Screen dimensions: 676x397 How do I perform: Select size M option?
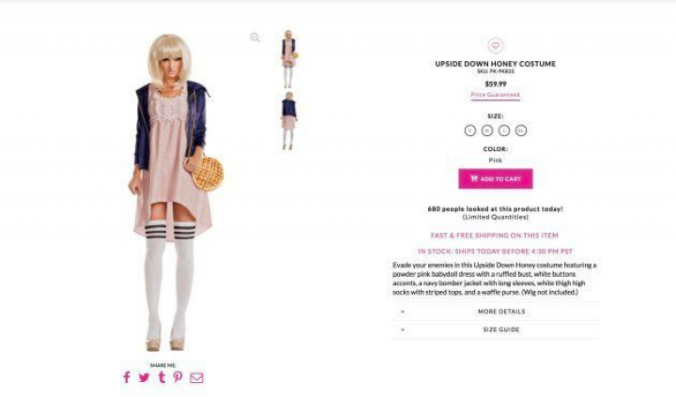486,130
